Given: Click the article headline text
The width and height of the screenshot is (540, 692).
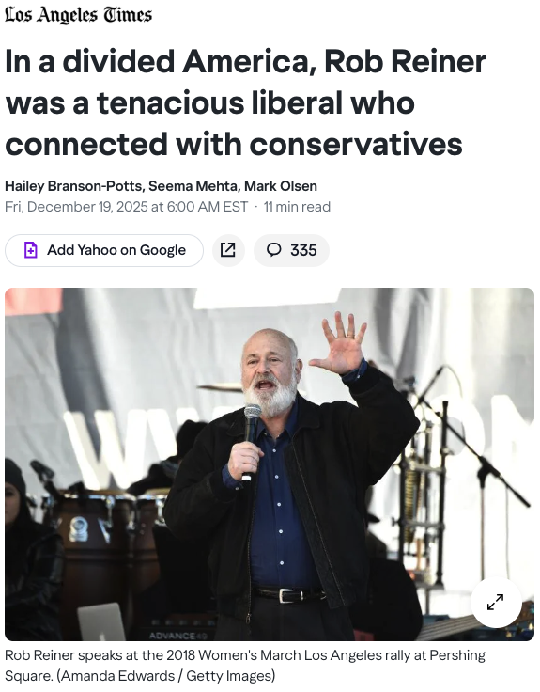Looking at the screenshot, I should (x=245, y=102).
